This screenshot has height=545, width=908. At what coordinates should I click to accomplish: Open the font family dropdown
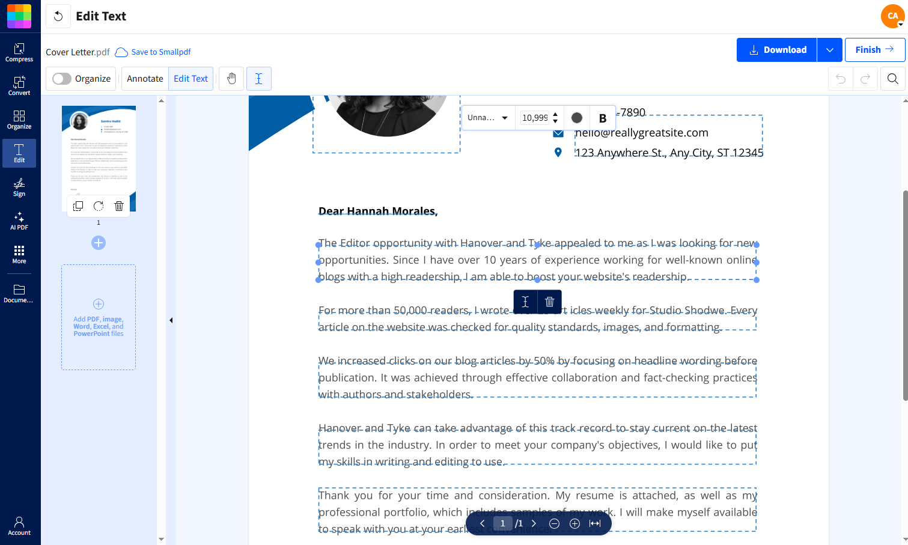point(487,117)
